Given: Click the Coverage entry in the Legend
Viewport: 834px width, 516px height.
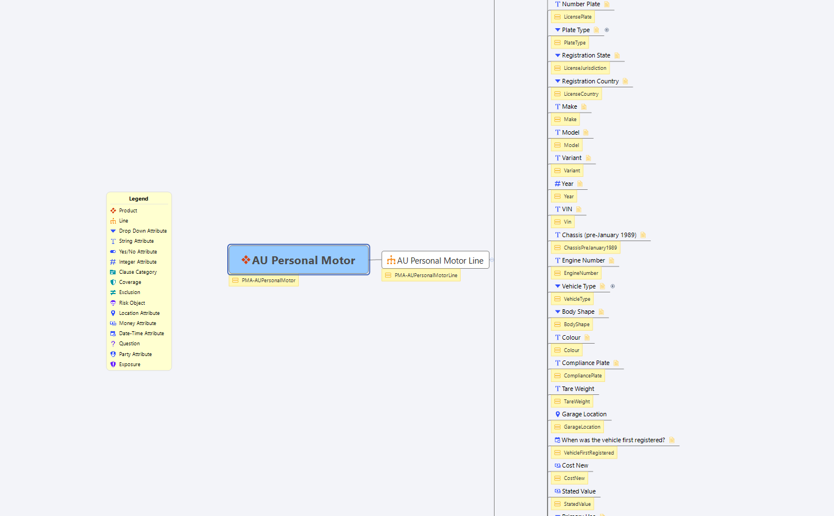Looking at the screenshot, I should 130,283.
